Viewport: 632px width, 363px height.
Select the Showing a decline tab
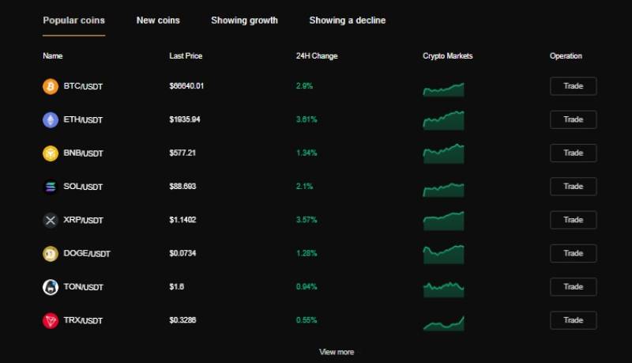pyautogui.click(x=348, y=21)
